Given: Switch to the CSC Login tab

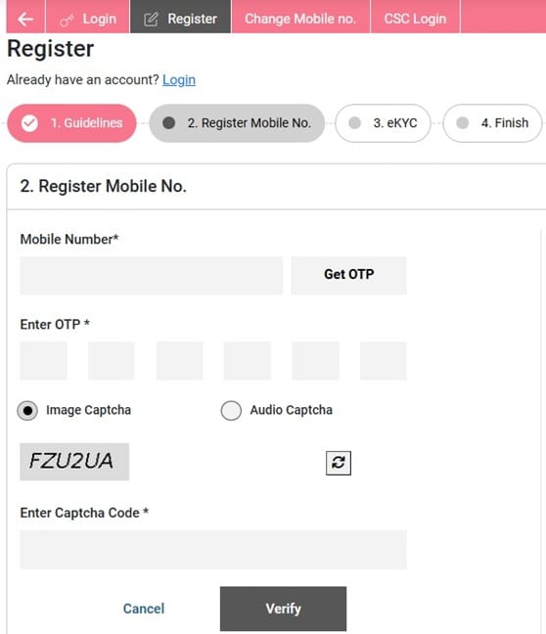Looking at the screenshot, I should (415, 19).
